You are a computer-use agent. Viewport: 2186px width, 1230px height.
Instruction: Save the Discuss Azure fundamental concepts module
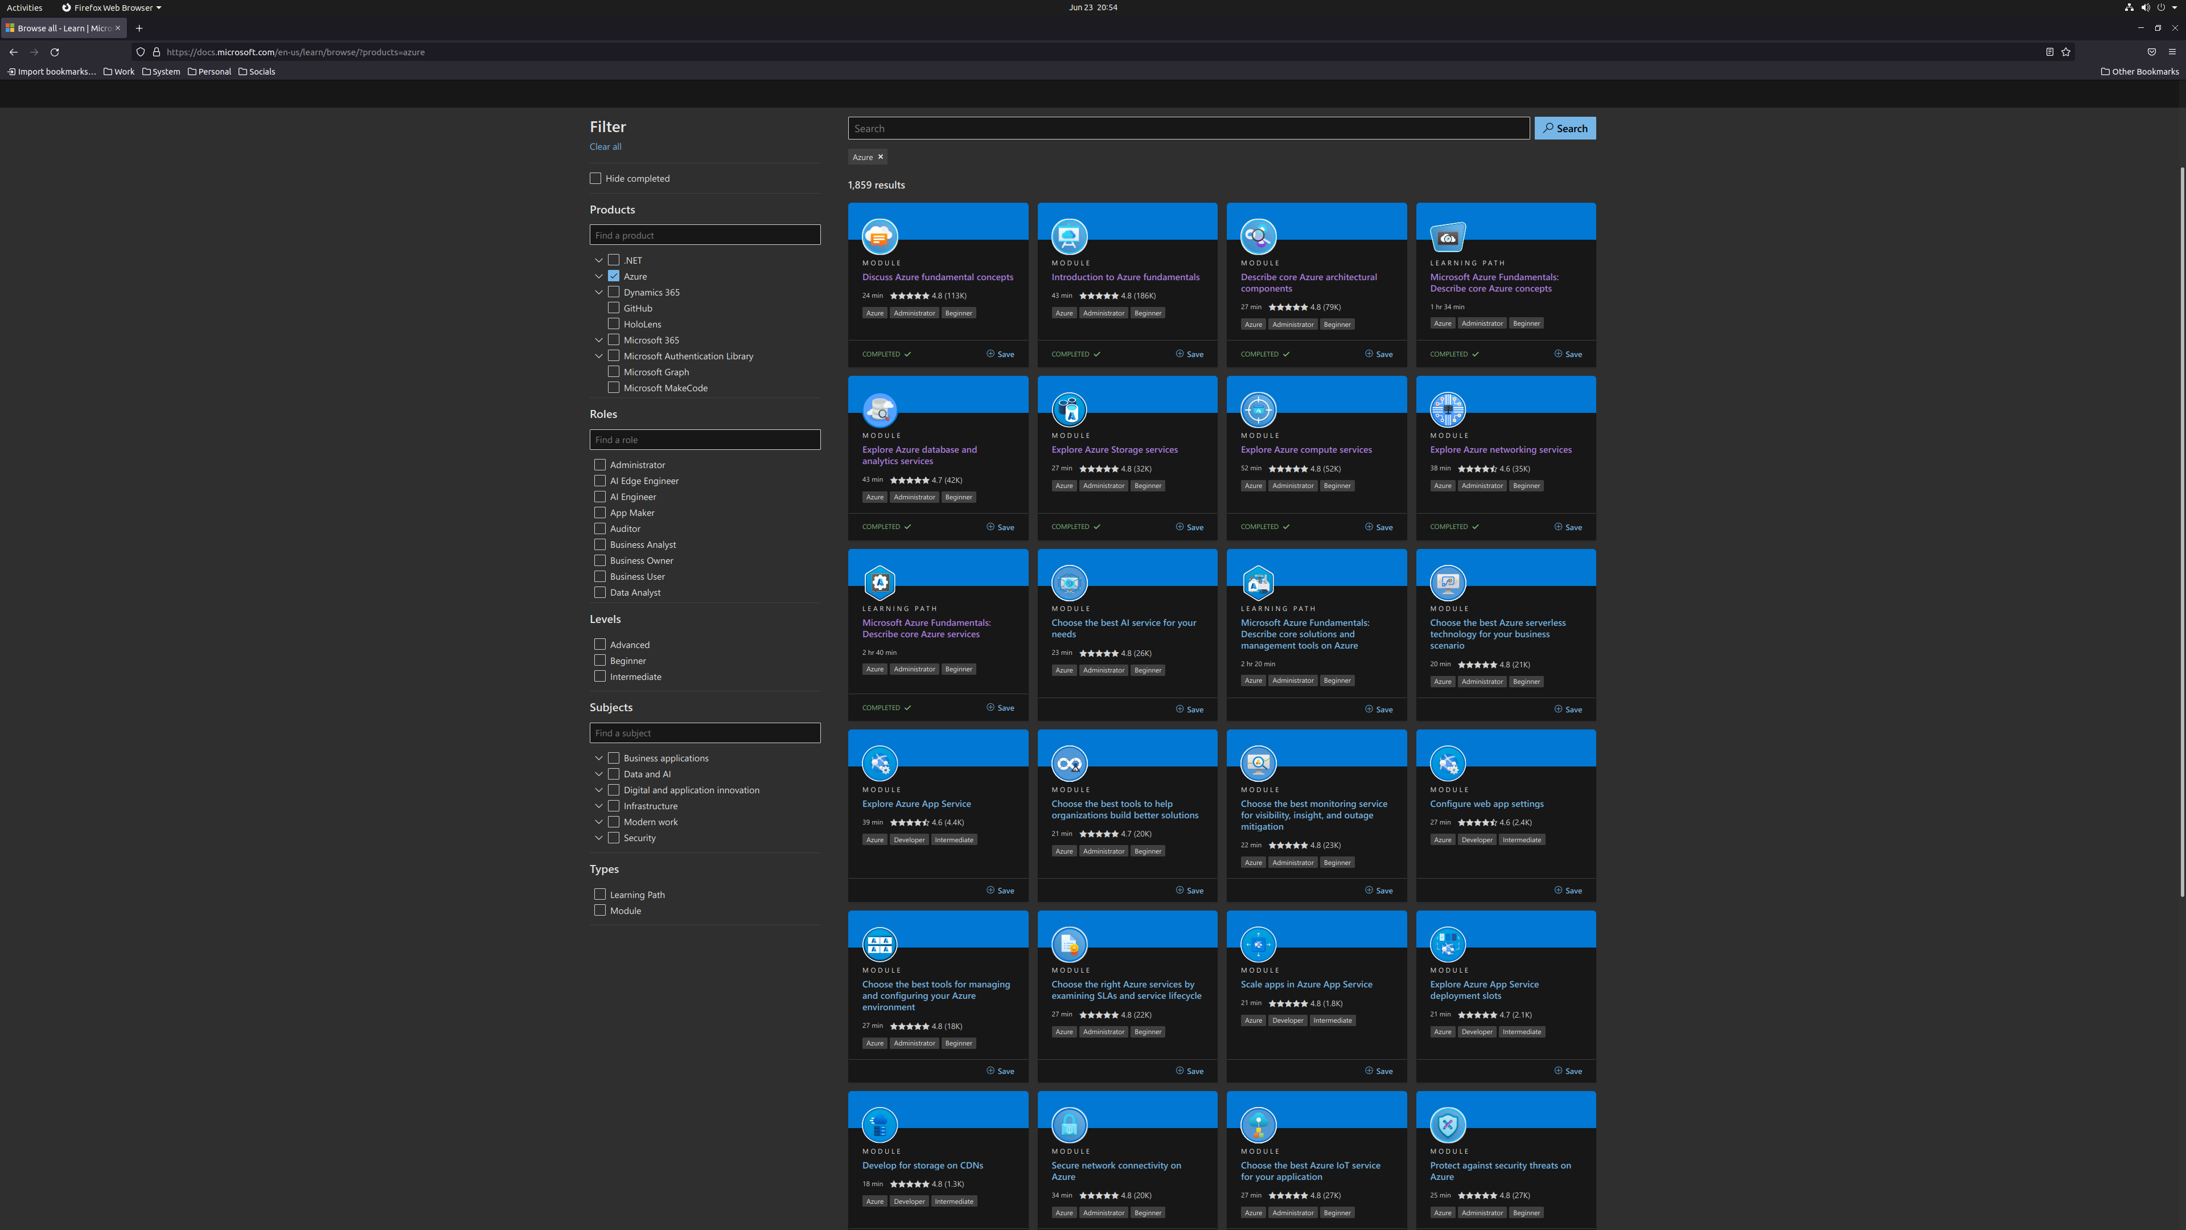(x=1001, y=354)
